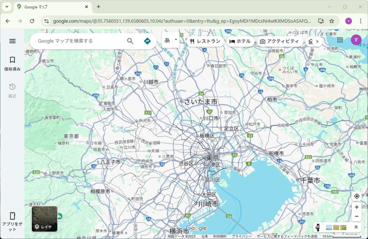Click the アプリをゲット phone icon
368x239 pixels.
[x=13, y=216]
